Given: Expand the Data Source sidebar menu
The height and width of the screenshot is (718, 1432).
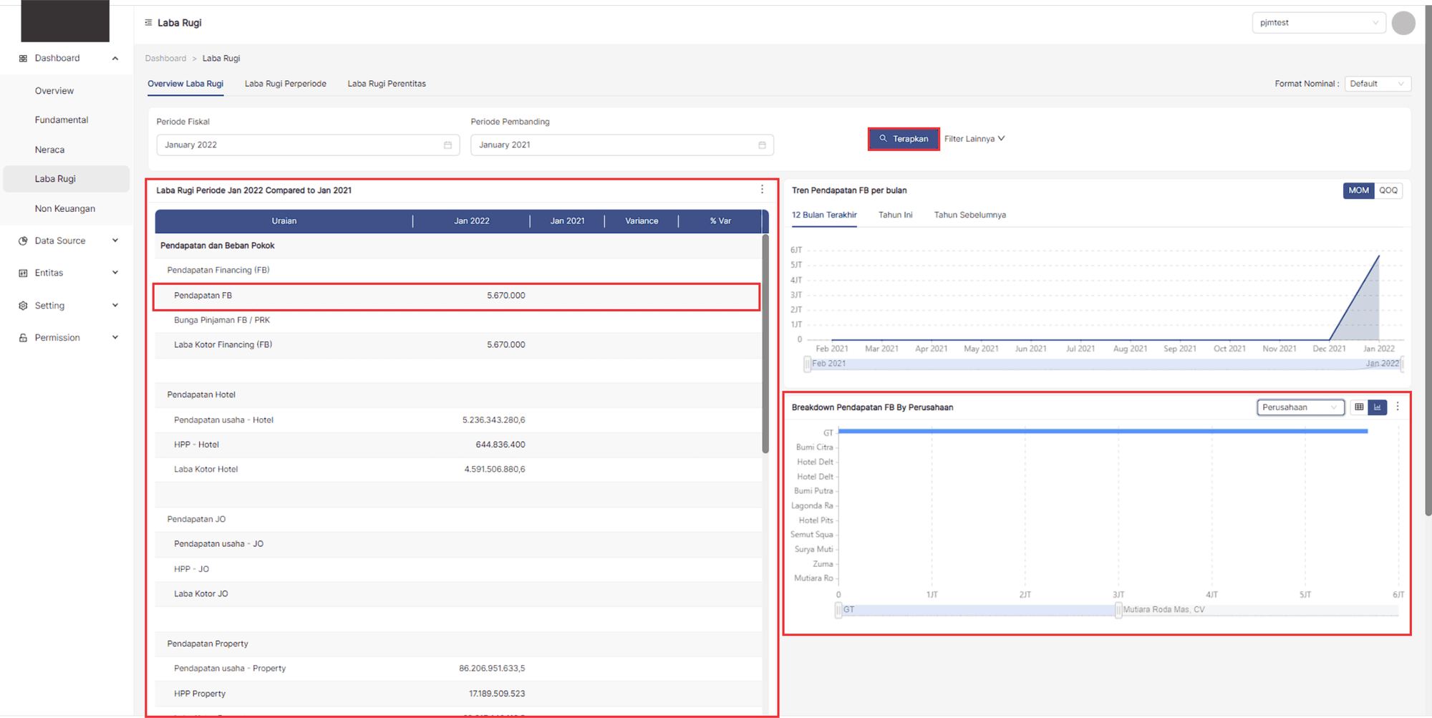Looking at the screenshot, I should [68, 241].
